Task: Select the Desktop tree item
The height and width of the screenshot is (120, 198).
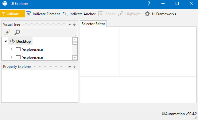Action: (x=20, y=41)
